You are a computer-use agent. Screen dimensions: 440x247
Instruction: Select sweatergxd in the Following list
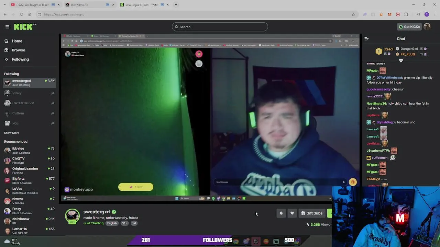29,83
